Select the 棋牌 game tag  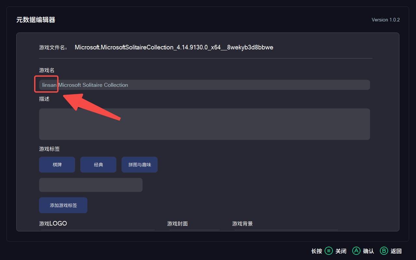(x=57, y=165)
